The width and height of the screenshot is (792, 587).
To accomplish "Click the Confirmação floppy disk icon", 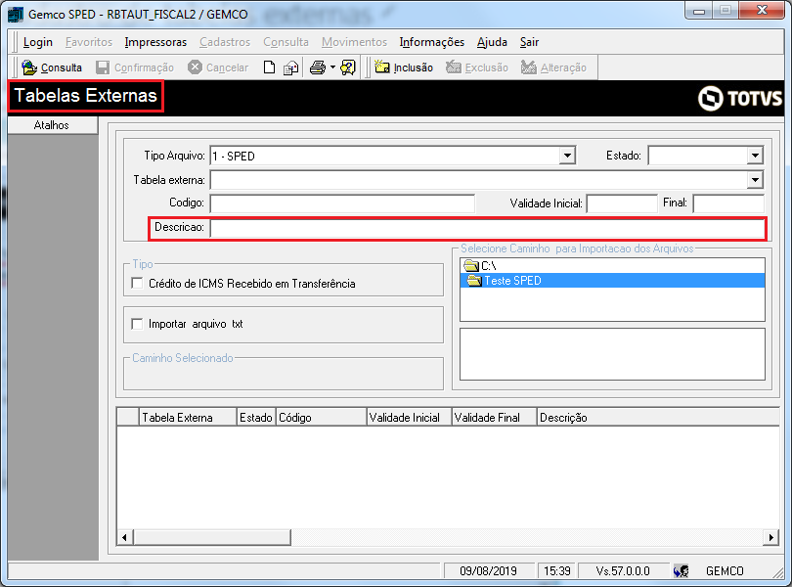I will tap(103, 68).
